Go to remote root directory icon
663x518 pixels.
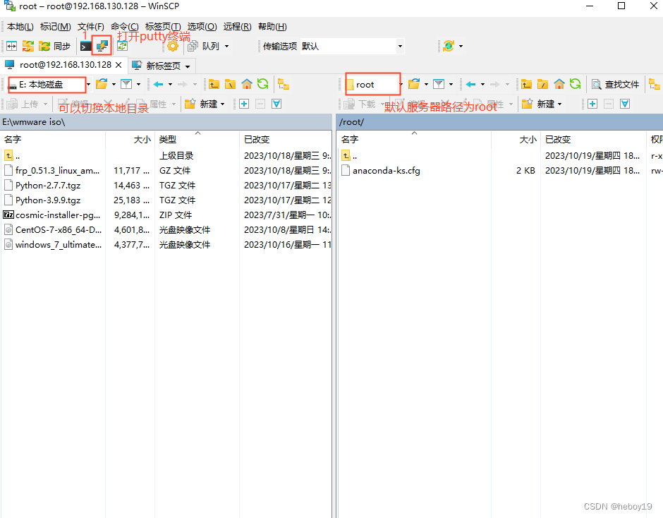point(542,84)
